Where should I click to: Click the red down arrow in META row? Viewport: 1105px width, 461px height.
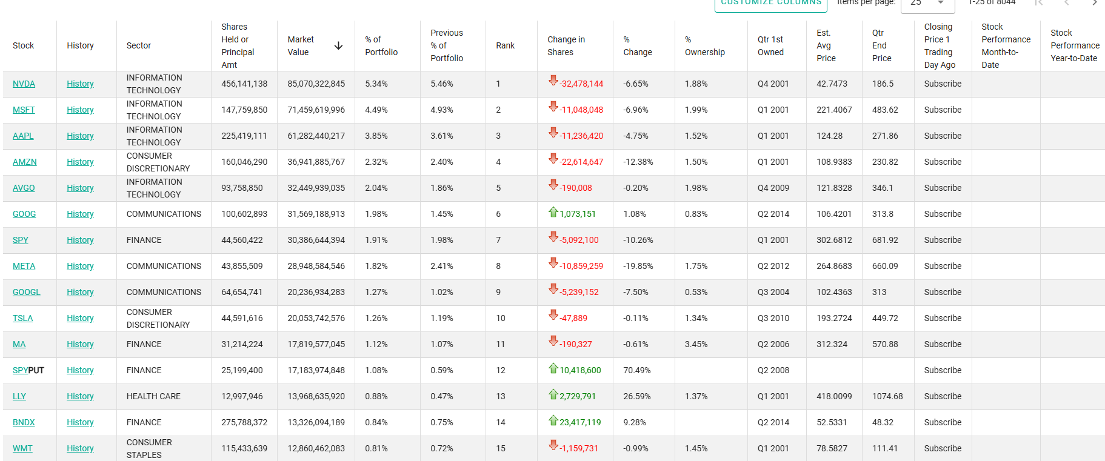(553, 263)
